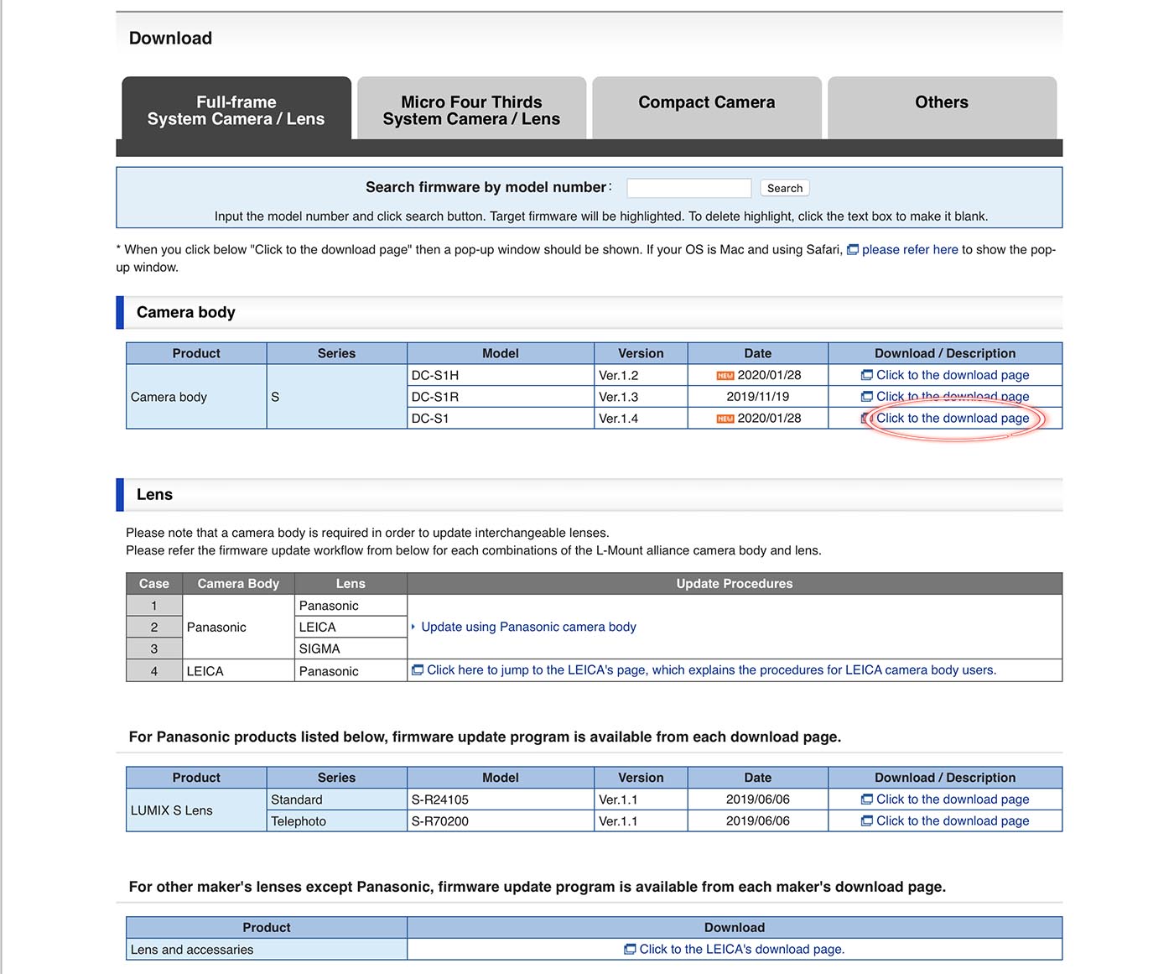Click pop-up icon before 'Click here to jump to the LEICA's page'

click(x=418, y=669)
